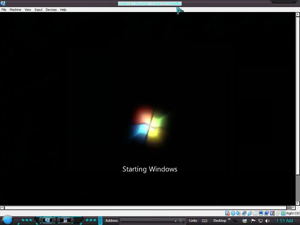
Task: Click the 1:51 AM clock
Action: 284,221
